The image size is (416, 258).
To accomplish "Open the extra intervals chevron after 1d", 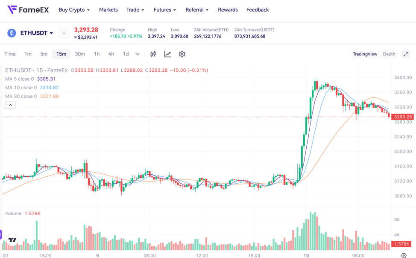I will click(137, 54).
